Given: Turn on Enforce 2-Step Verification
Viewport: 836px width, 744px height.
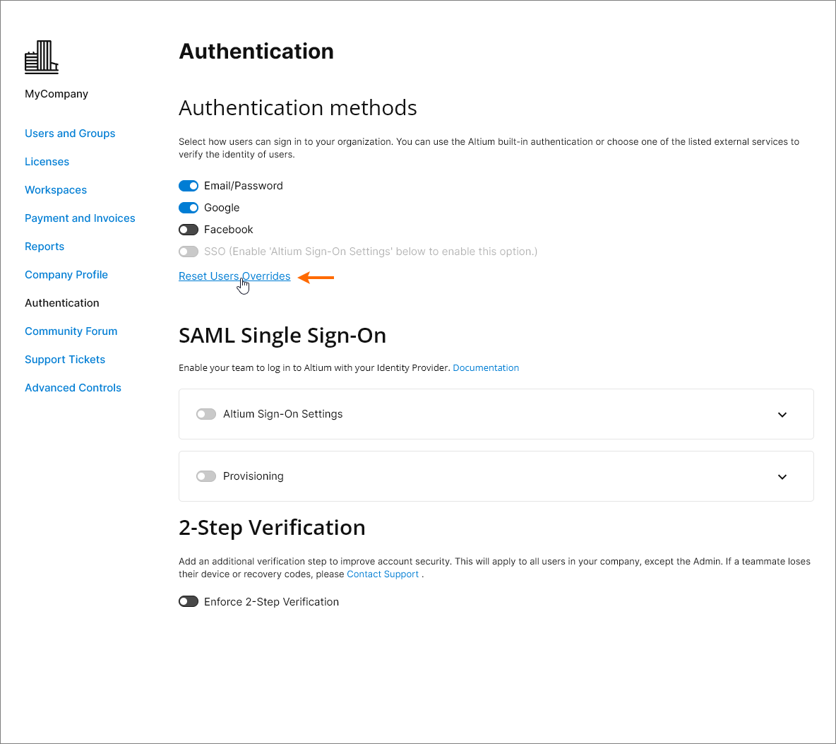Looking at the screenshot, I should [x=189, y=602].
